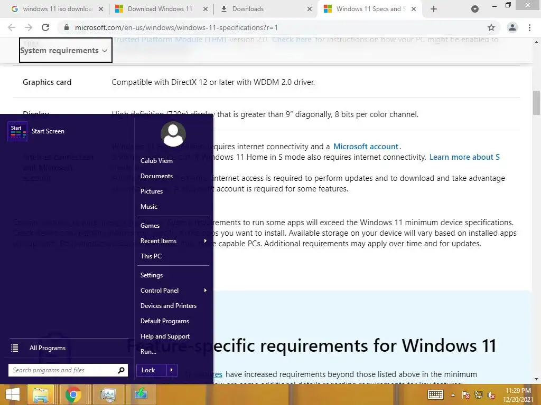This screenshot has width=541, height=405.
Task: Close the 'windows 11 iso download' tab
Action: [101, 9]
